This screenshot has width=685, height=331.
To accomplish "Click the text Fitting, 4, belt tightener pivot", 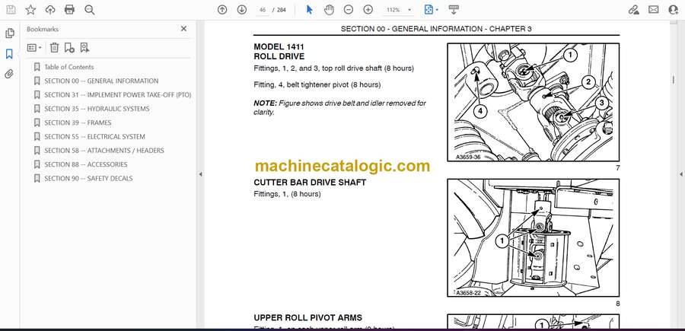I will point(317,84).
